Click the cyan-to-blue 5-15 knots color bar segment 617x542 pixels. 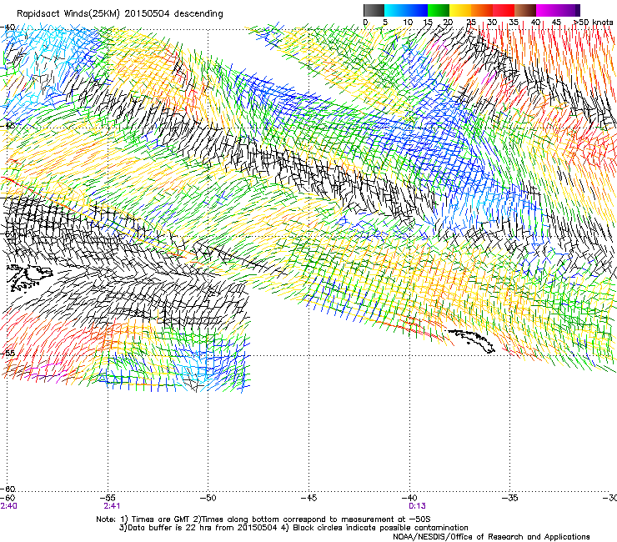[x=406, y=10]
